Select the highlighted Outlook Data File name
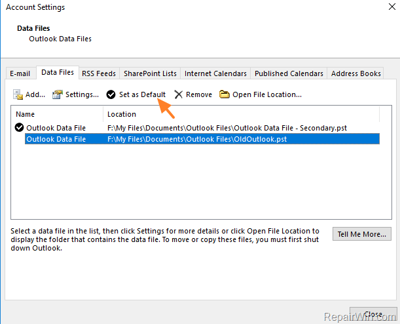This screenshot has height=324, width=400. pos(56,139)
